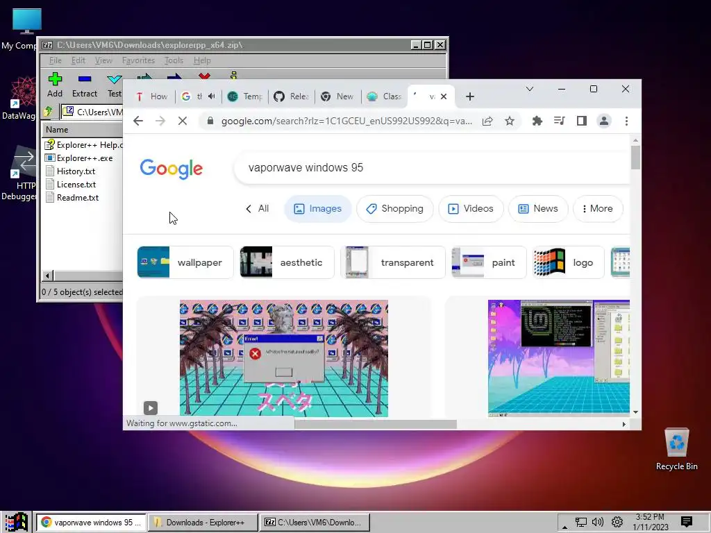Click the logo suggestion chip

[568, 262]
